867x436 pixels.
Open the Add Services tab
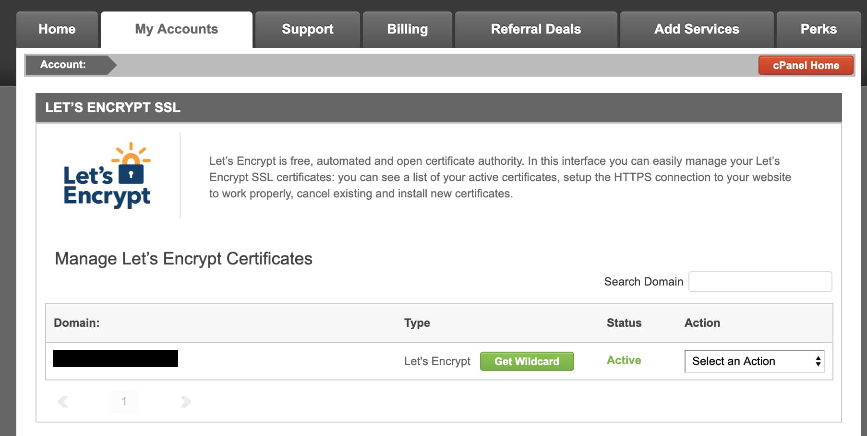coord(696,29)
